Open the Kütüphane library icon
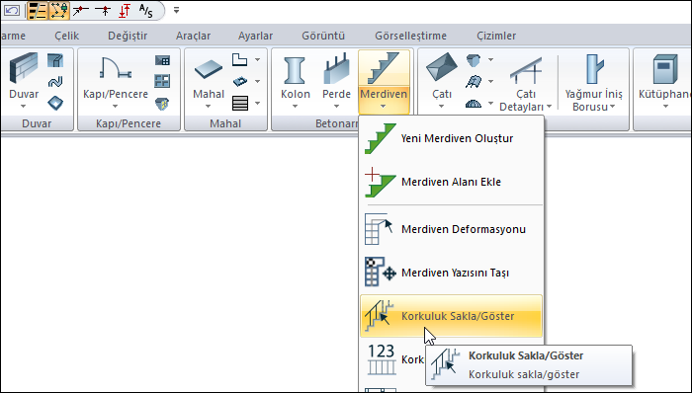 coord(664,69)
